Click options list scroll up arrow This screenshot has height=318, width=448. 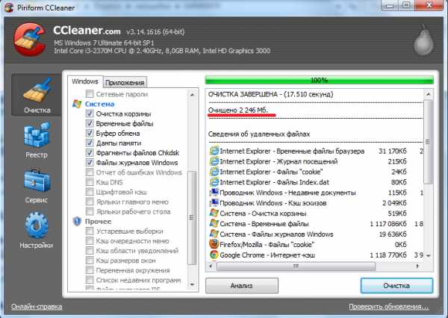pyautogui.click(x=192, y=95)
